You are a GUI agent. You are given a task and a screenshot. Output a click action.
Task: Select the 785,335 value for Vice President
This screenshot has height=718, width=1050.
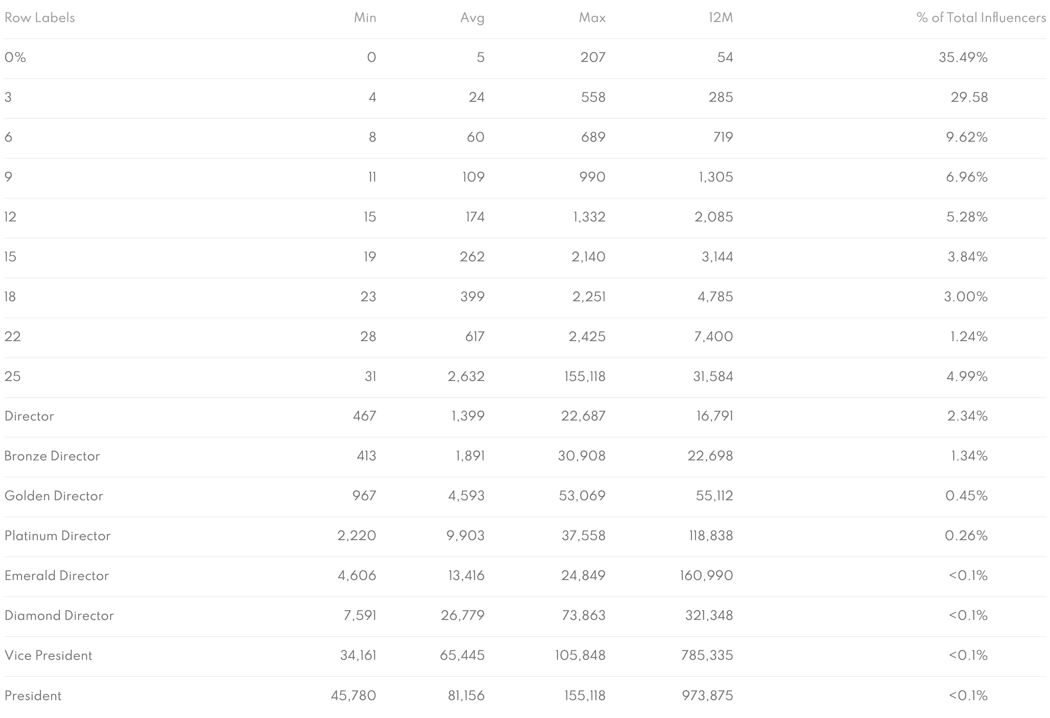[x=707, y=655]
